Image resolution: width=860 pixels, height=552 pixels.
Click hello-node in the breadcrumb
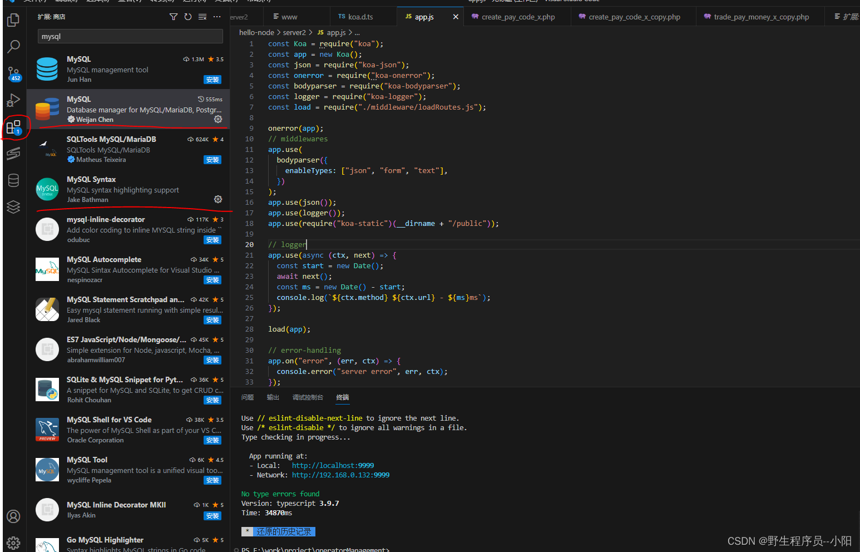[x=256, y=32]
